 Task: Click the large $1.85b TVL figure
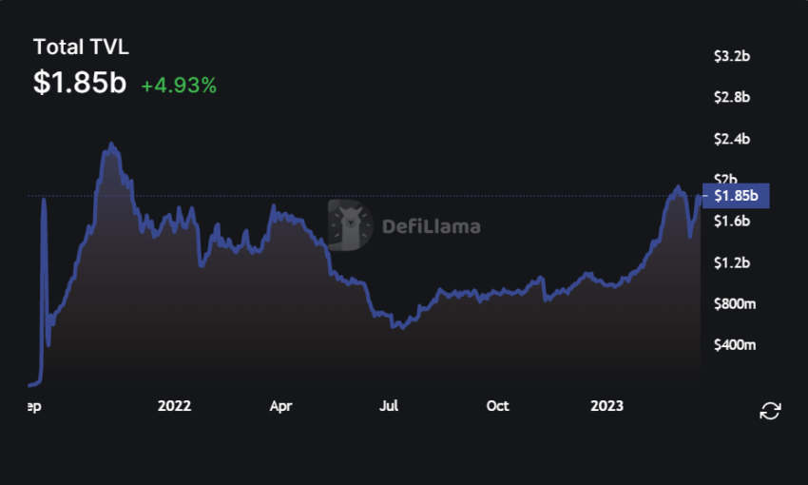tap(80, 83)
